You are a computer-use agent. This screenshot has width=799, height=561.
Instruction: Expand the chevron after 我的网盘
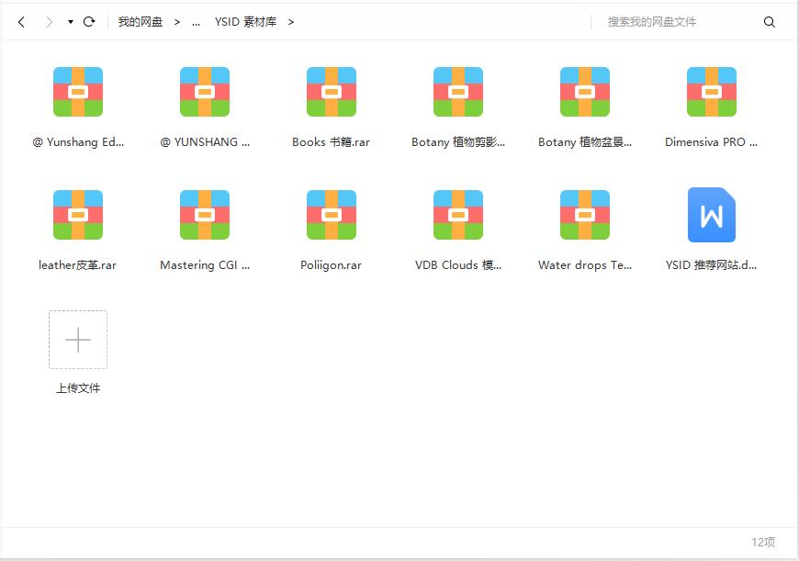coord(177,22)
